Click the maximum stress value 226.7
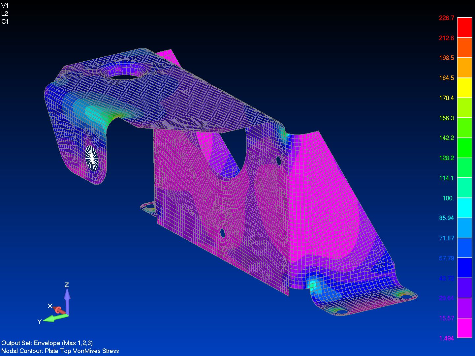Screen dimensions: 475x356 tap(447, 18)
